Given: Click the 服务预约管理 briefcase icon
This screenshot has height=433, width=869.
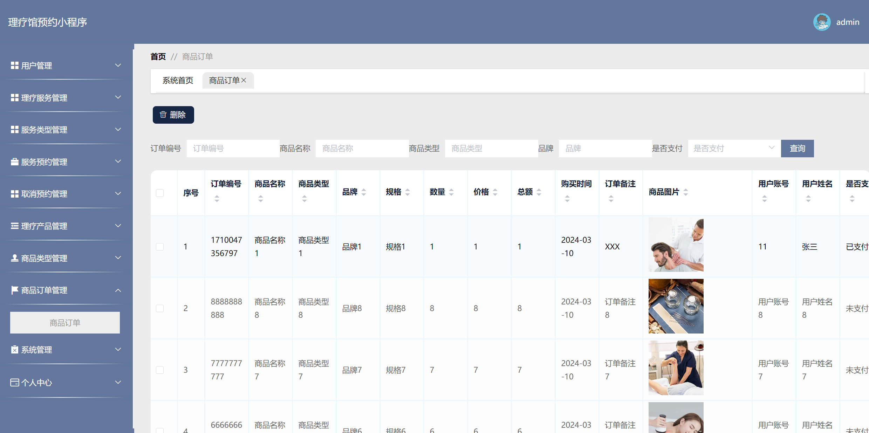Looking at the screenshot, I should point(14,162).
